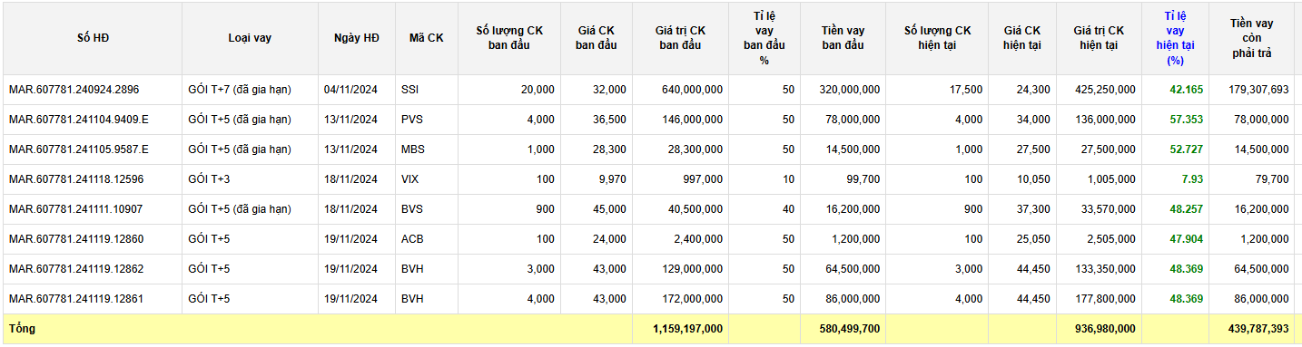The width and height of the screenshot is (1302, 347).
Task: Click the PVS stock code cell
Action: (x=412, y=120)
